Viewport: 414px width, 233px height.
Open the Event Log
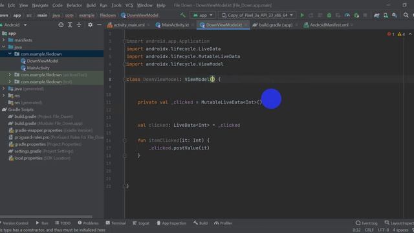pyautogui.click(x=367, y=223)
